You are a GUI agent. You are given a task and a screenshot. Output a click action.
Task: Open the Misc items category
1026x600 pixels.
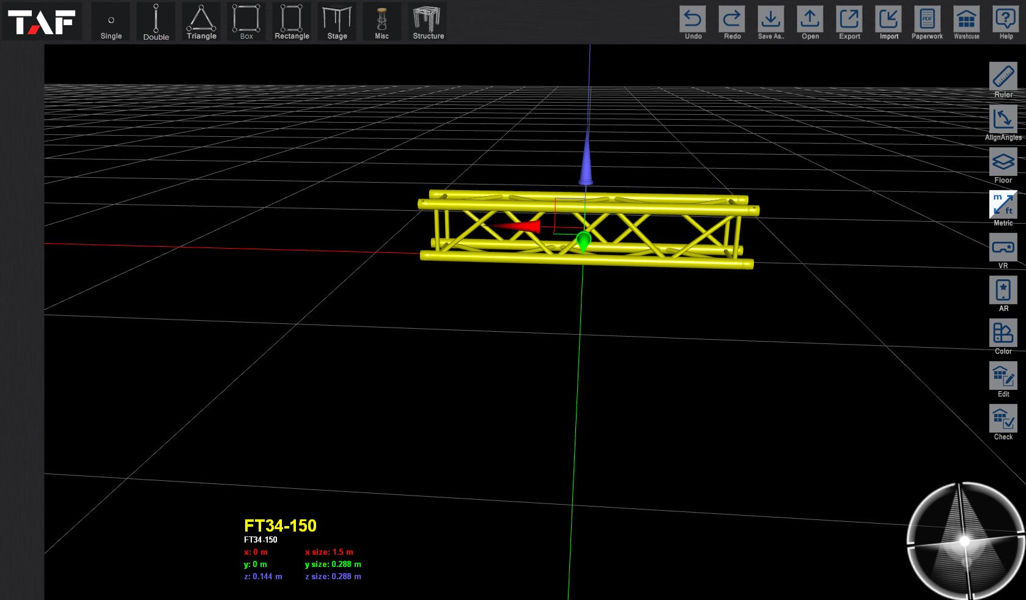tap(382, 22)
